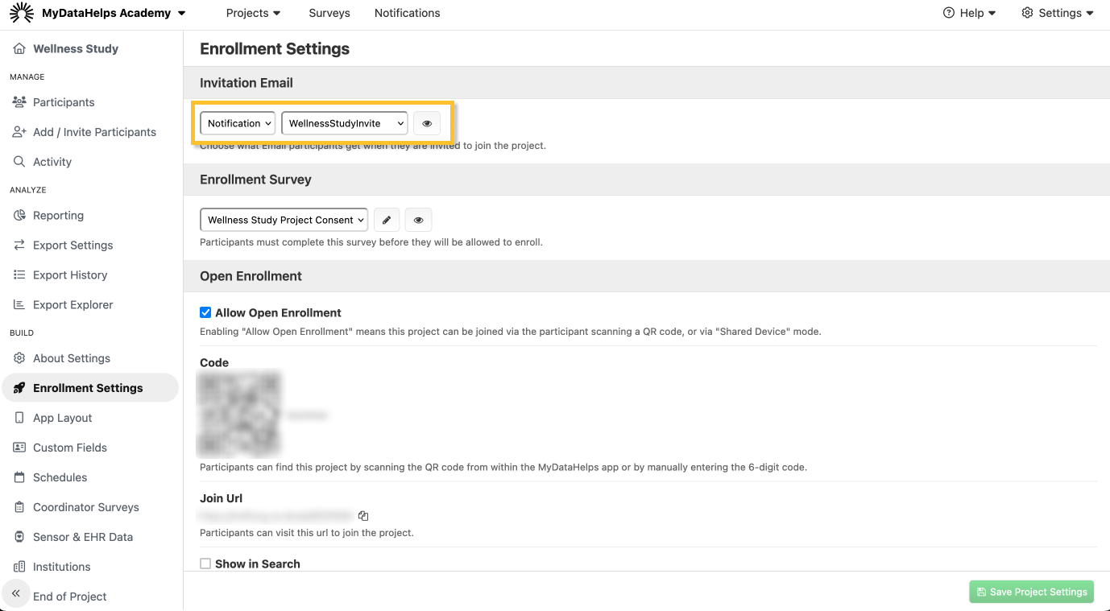Screen dimensions: 1110x611
Task: Open the Projects menu
Action: tap(253, 13)
